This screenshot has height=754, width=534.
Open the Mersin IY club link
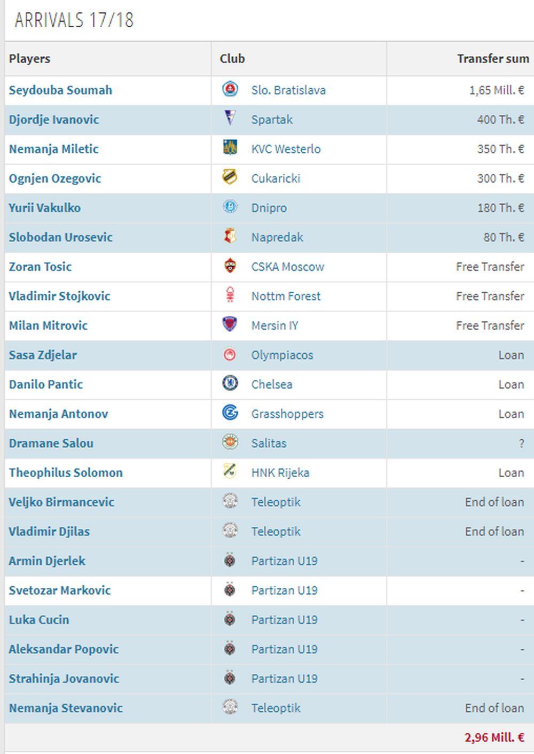(x=274, y=325)
